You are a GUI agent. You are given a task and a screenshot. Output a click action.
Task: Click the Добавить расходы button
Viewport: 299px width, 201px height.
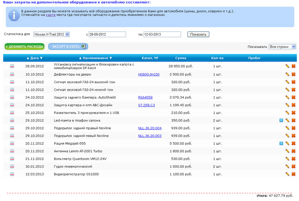click(x=24, y=47)
